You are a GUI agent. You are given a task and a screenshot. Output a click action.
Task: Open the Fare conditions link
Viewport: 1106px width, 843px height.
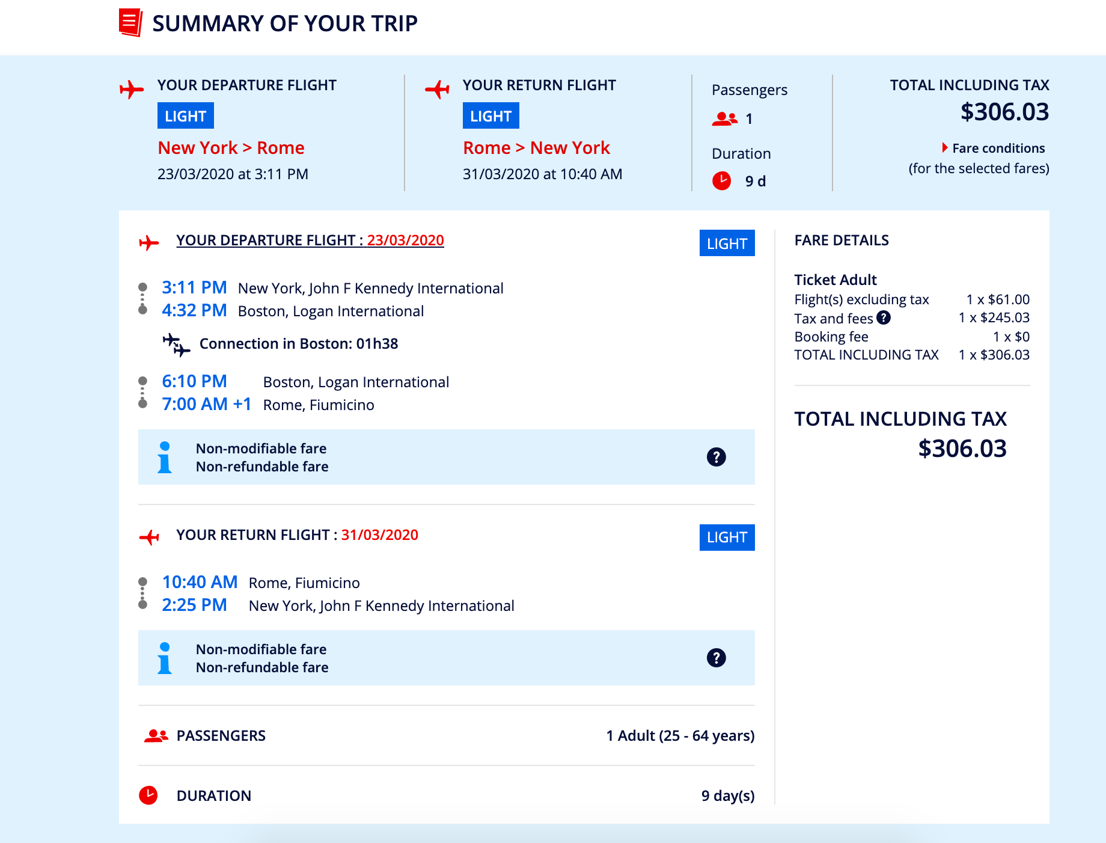click(998, 148)
